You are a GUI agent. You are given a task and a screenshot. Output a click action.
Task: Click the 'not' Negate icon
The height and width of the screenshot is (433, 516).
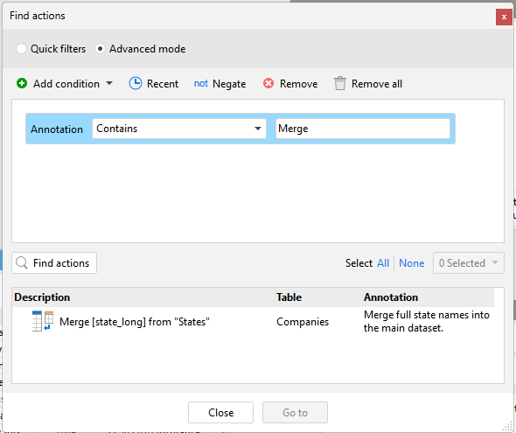(201, 84)
